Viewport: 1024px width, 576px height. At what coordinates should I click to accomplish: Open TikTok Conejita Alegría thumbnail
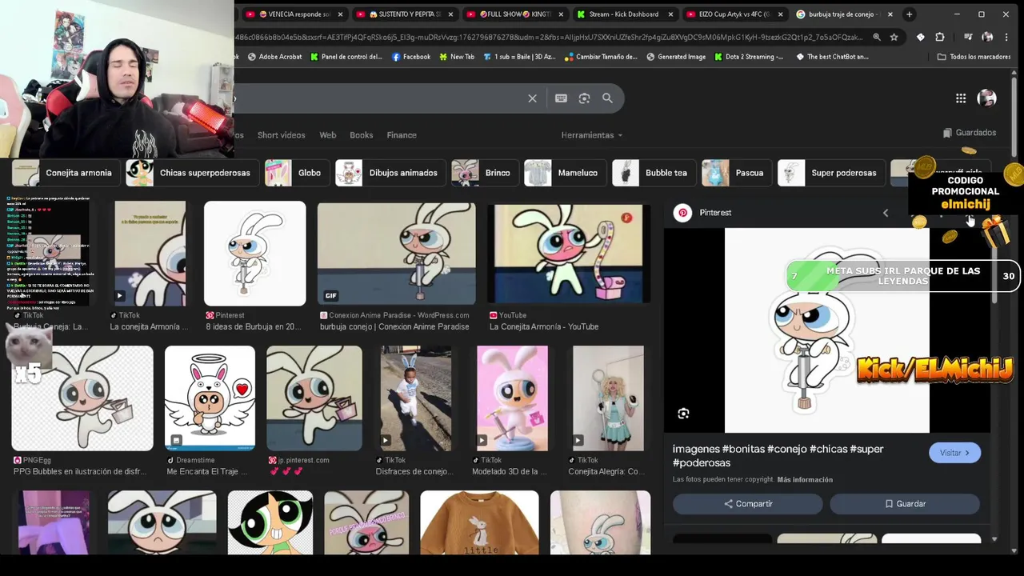[608, 398]
